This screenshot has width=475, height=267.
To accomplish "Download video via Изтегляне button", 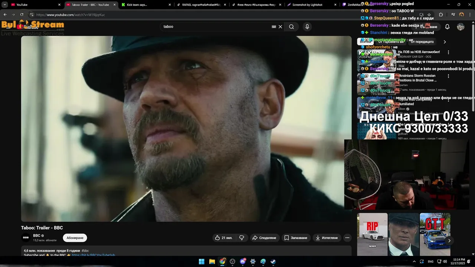I will [x=327, y=238].
